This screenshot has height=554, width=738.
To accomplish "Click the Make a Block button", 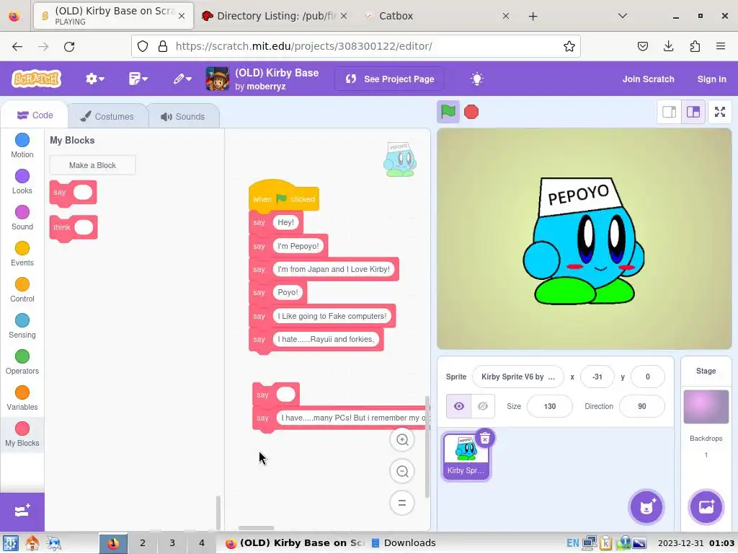I will pos(92,165).
